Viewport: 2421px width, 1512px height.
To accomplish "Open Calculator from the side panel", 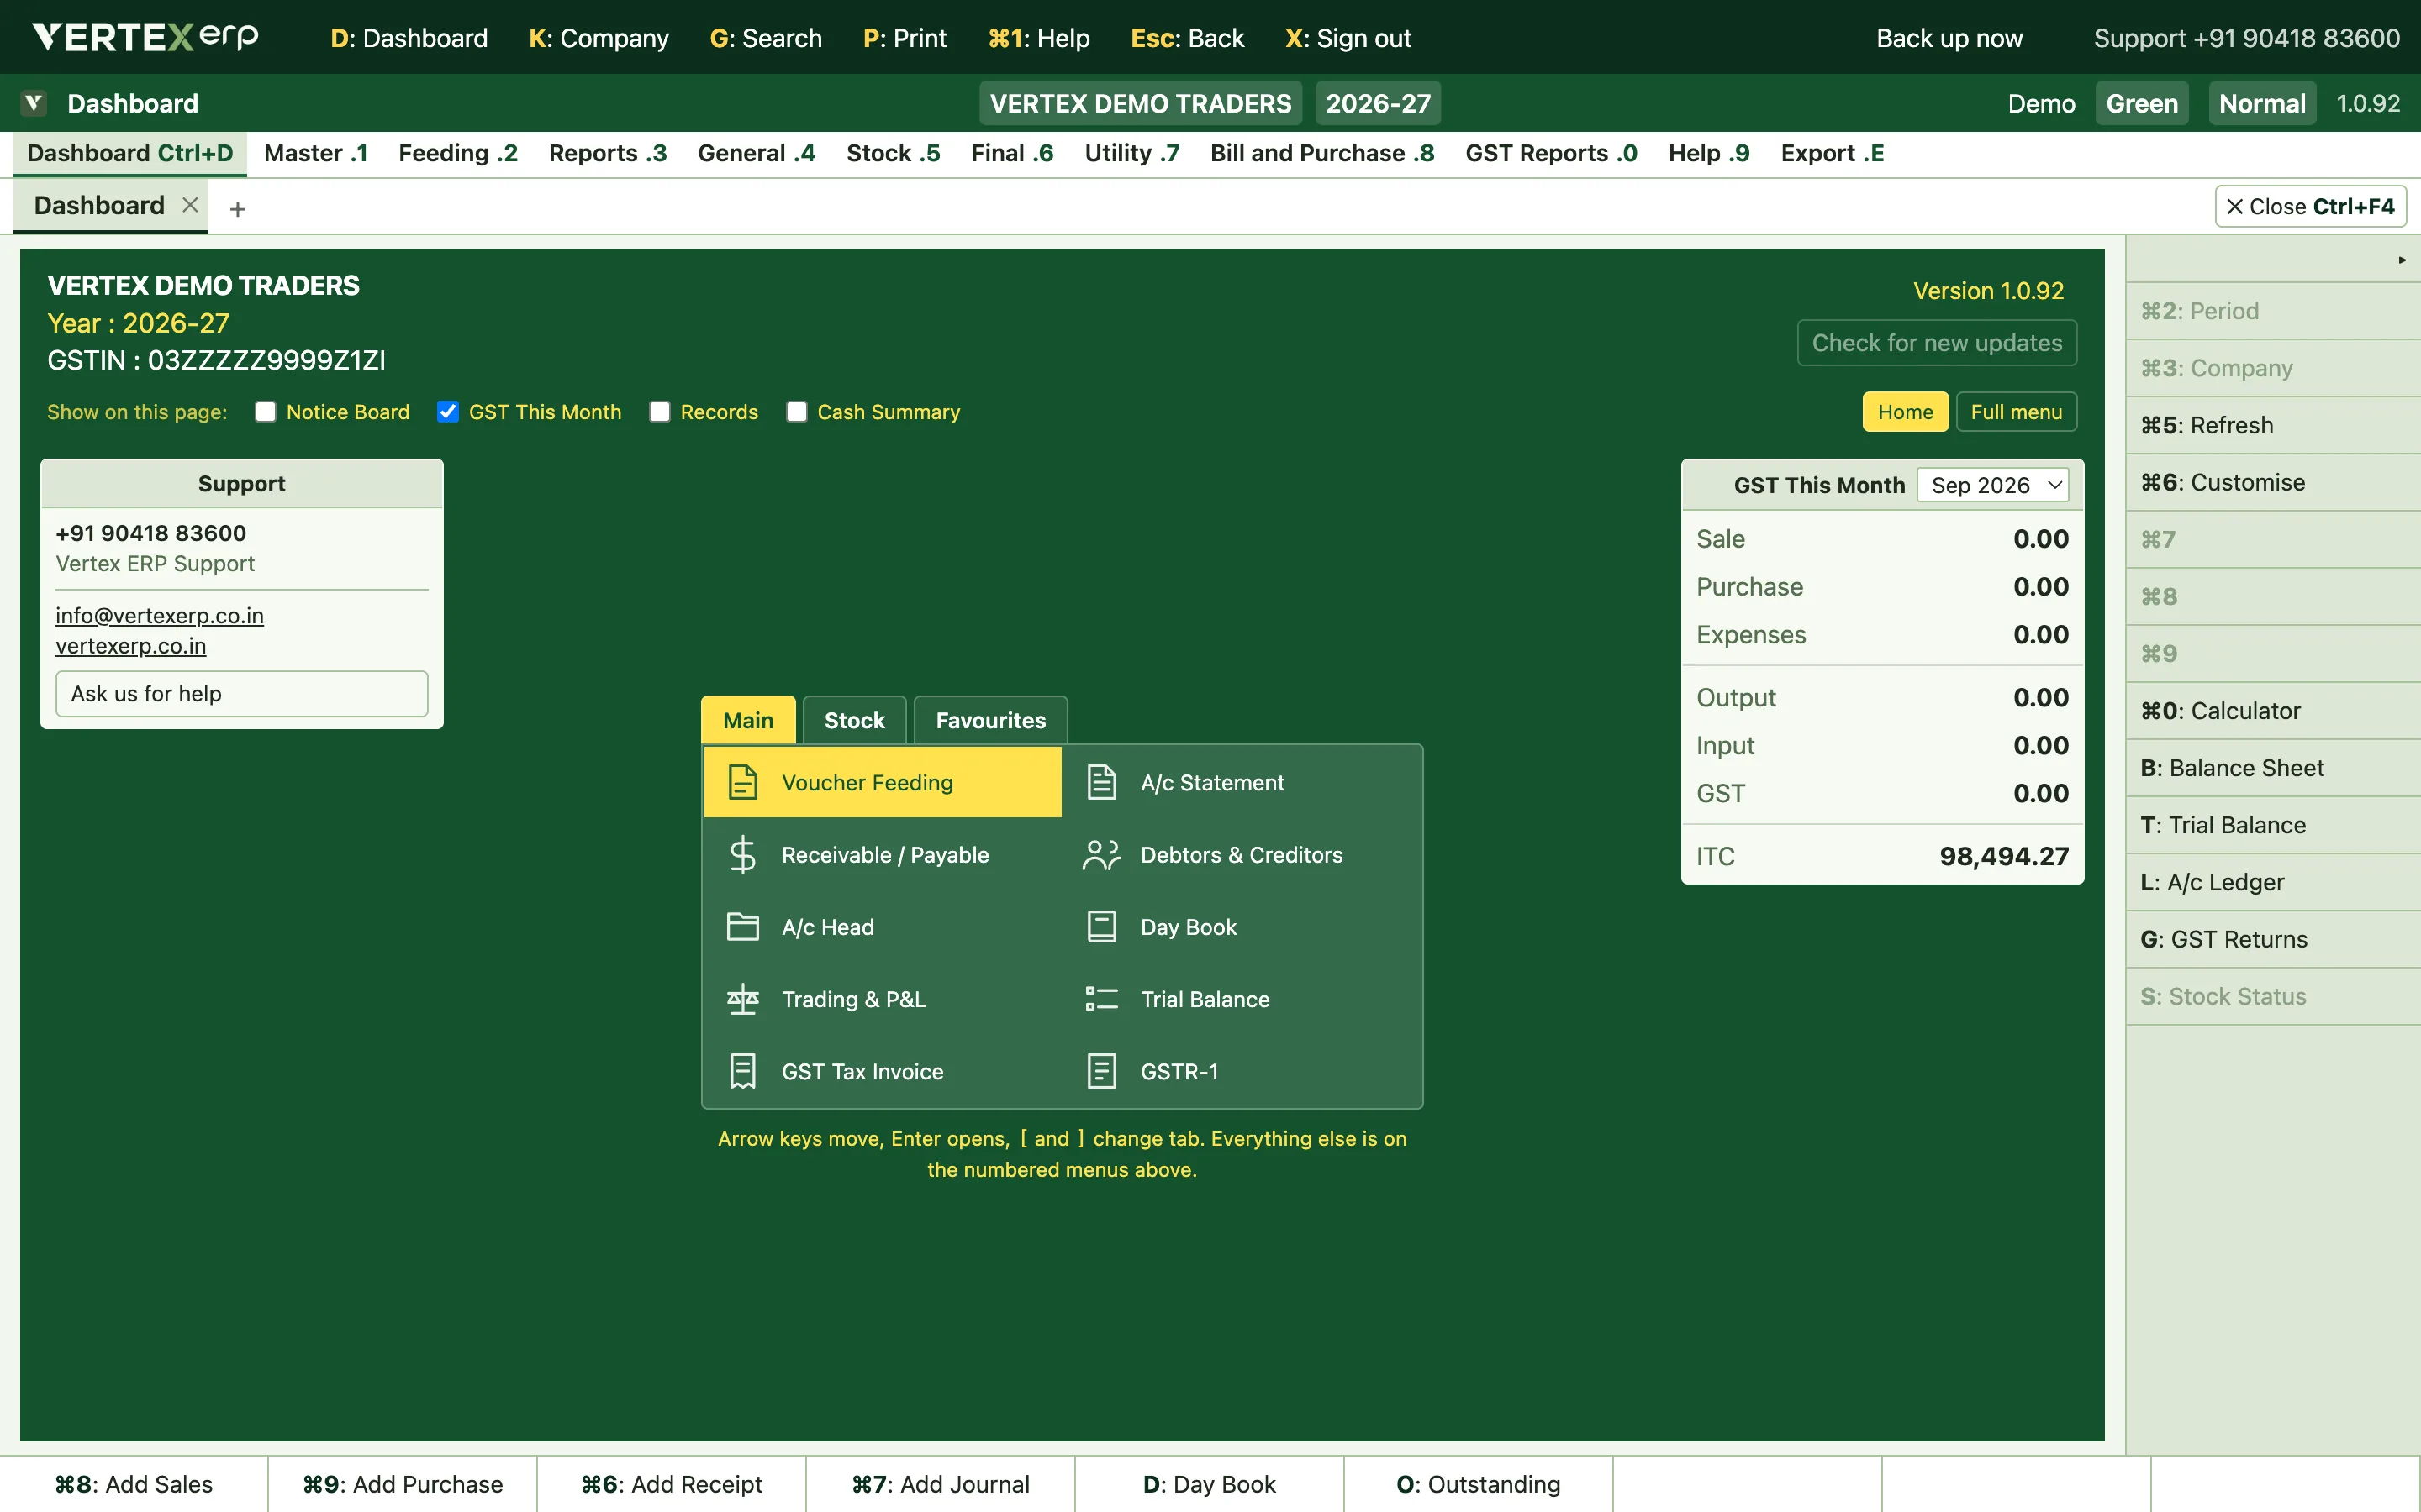I will tap(2273, 711).
